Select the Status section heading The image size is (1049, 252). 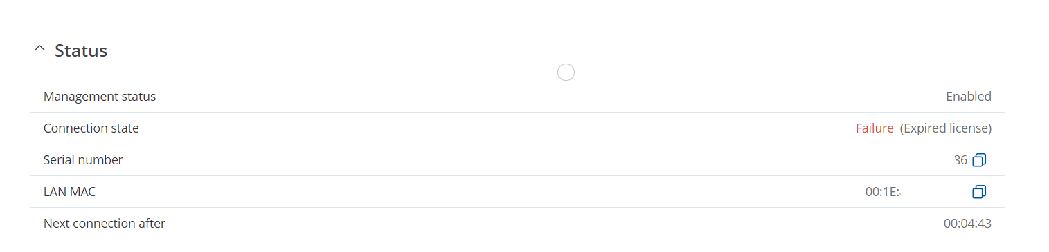[x=81, y=50]
